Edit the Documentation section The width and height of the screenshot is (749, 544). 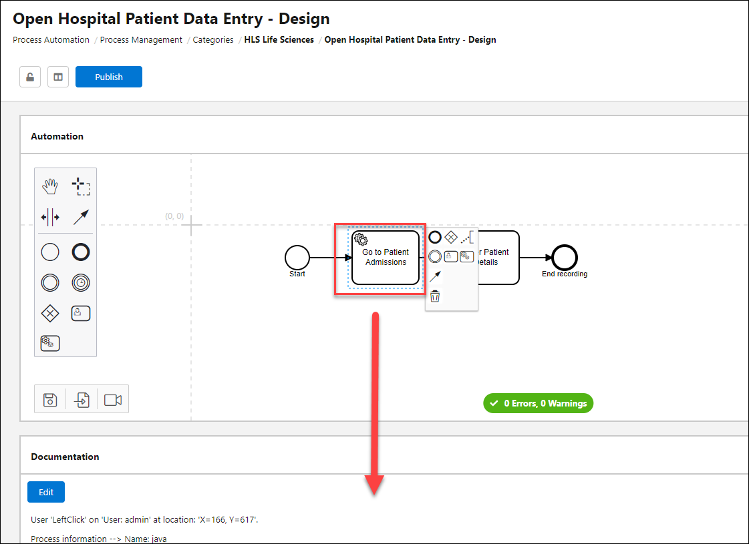(x=45, y=492)
